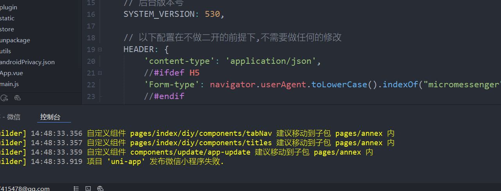Image resolution: width=501 pixels, height=191 pixels.
Task: Click the globe-cloud icon in status bar
Action: pyautogui.click(x=100, y=188)
